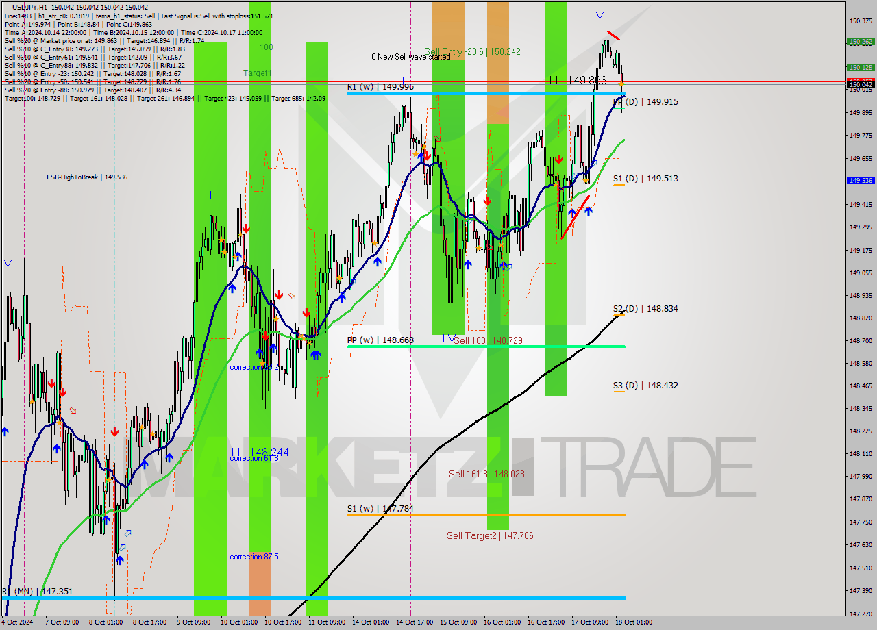Select the 'Sell 100 | 148.729' label
877x630 pixels.
point(488,340)
